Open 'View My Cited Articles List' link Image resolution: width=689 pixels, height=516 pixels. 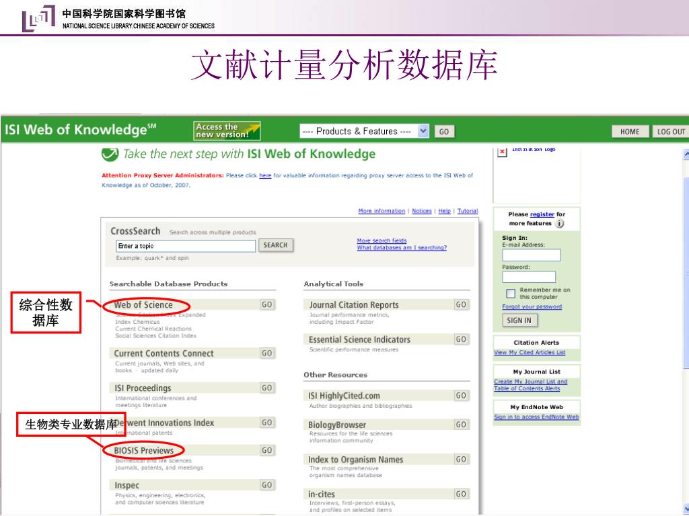tap(530, 352)
